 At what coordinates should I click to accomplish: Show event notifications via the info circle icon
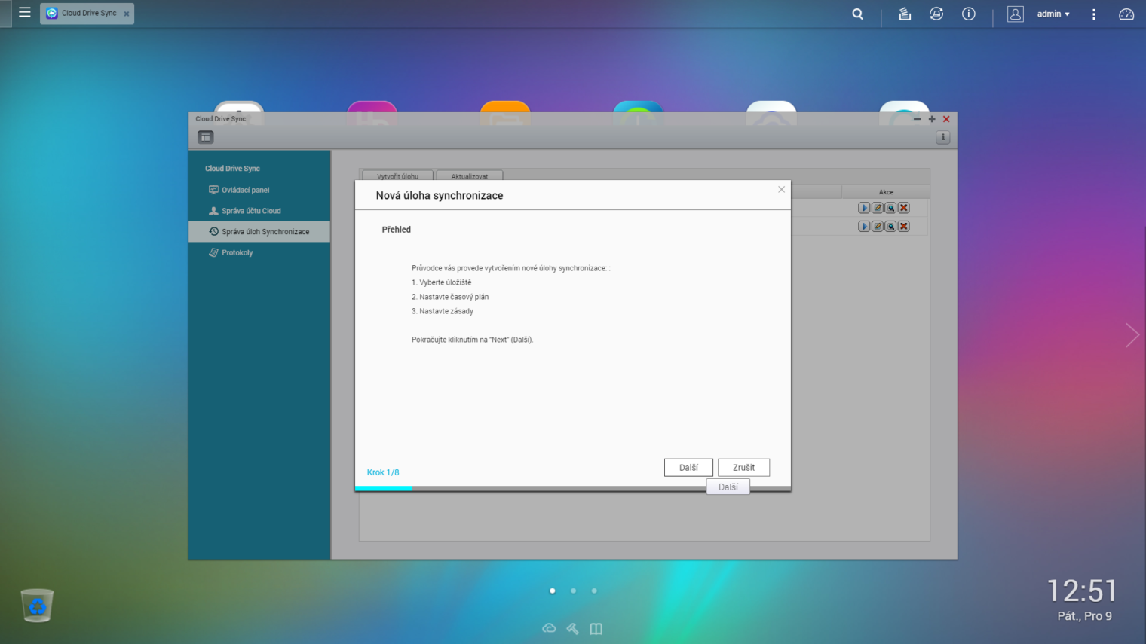coord(969,14)
